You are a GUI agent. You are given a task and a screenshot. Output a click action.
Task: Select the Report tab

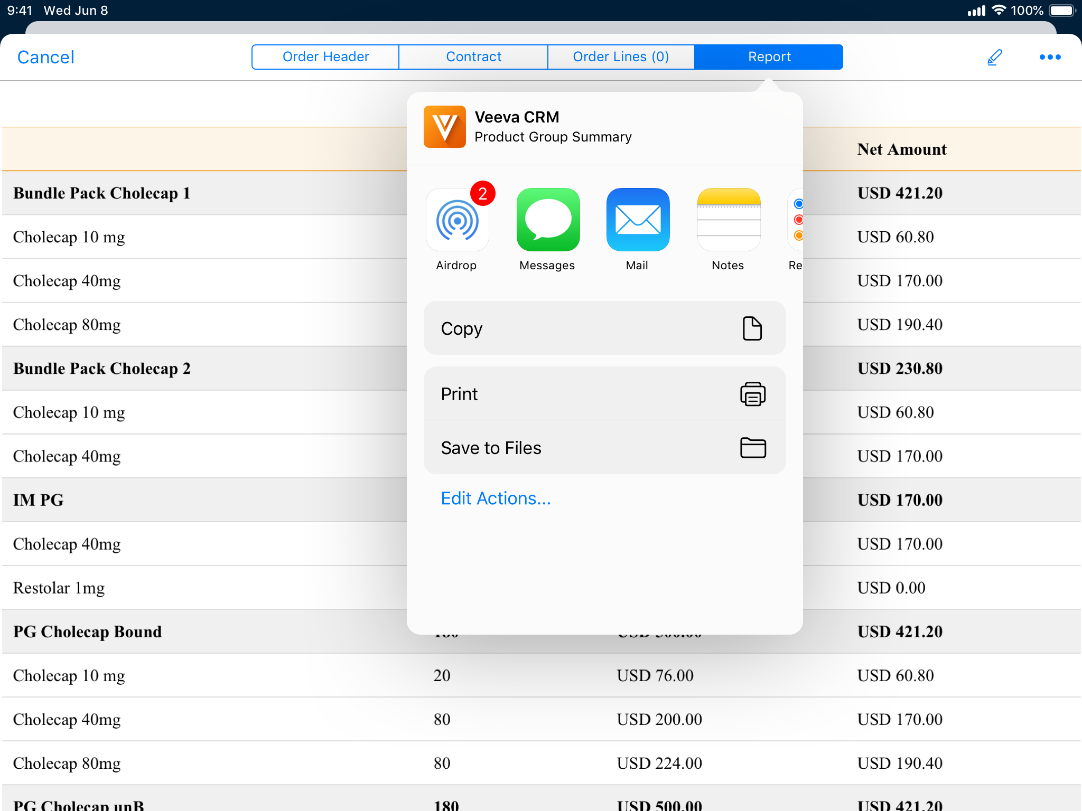click(x=769, y=57)
